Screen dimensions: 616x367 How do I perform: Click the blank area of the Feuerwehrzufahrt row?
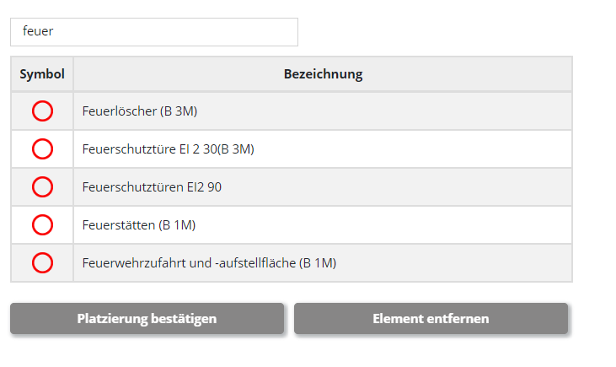(472, 263)
